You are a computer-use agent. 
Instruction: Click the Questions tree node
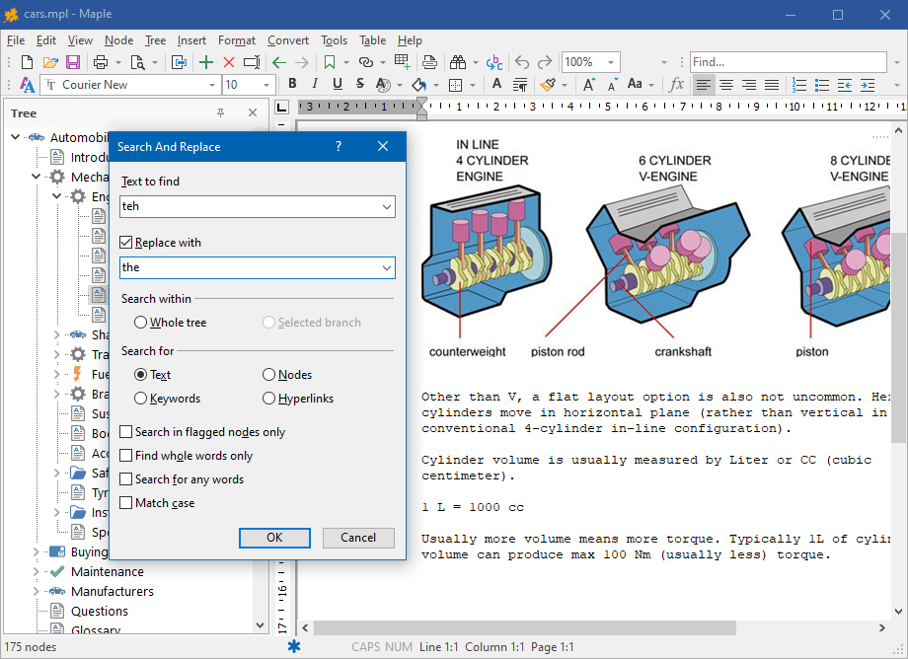tap(99, 611)
